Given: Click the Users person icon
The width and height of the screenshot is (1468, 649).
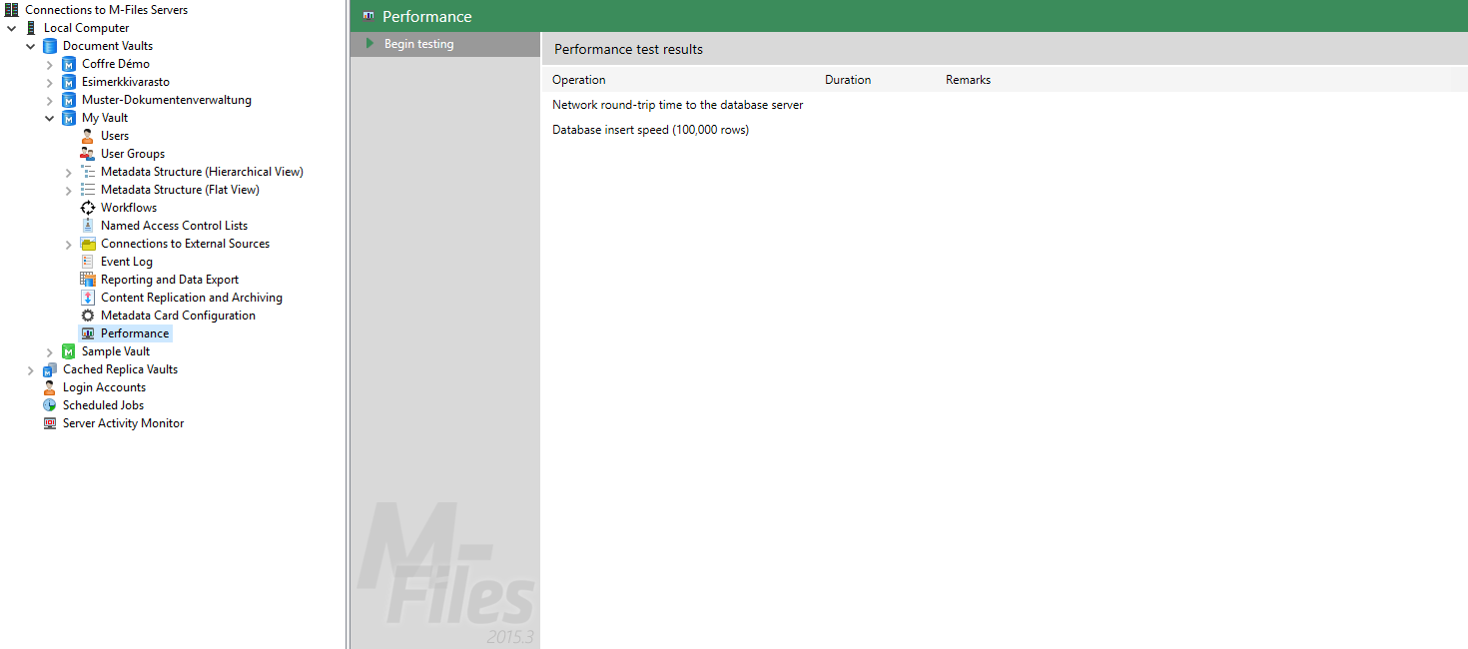Looking at the screenshot, I should (x=88, y=136).
